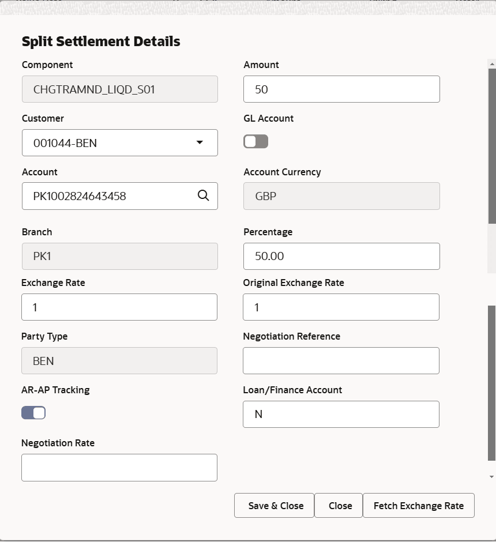Click the Fetch Exchange Rate button

(x=418, y=505)
